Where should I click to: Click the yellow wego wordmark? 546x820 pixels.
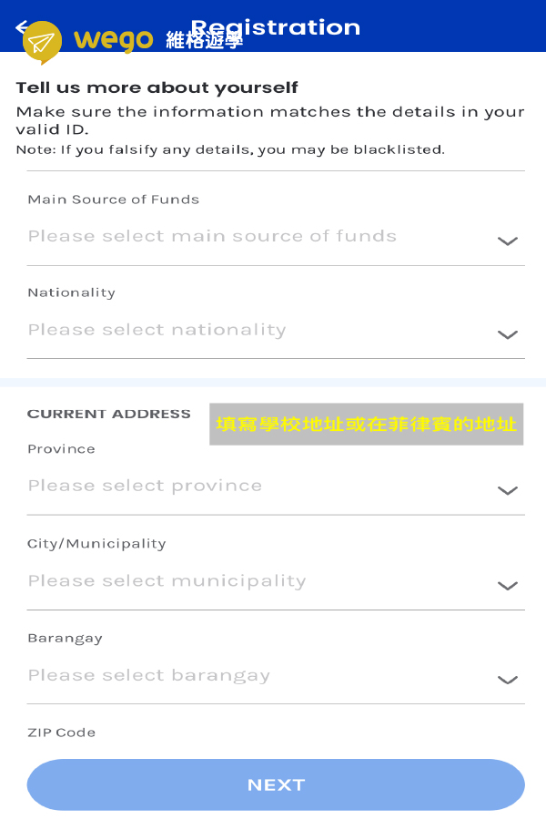click(113, 40)
